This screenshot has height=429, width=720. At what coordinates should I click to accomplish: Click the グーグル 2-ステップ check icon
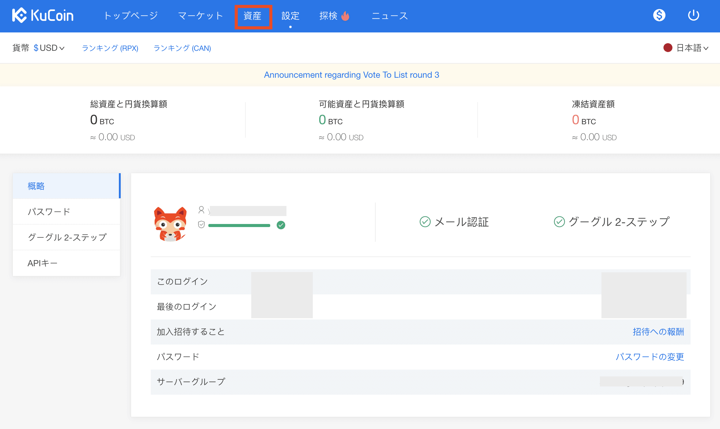(x=559, y=222)
